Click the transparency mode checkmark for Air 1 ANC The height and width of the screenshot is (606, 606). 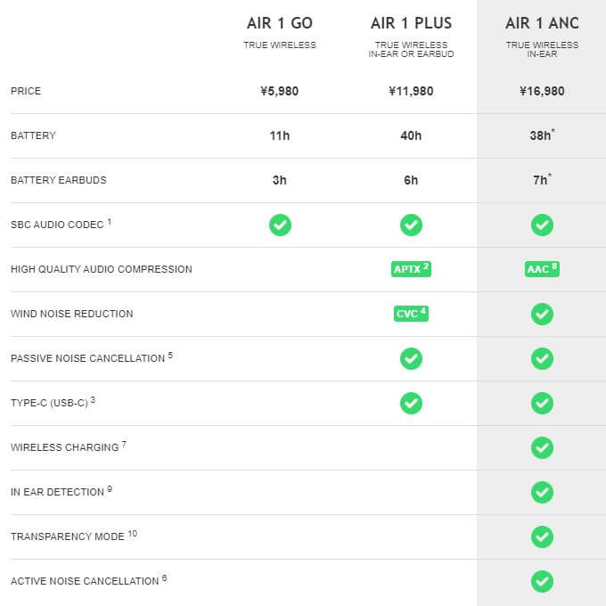[x=542, y=536]
